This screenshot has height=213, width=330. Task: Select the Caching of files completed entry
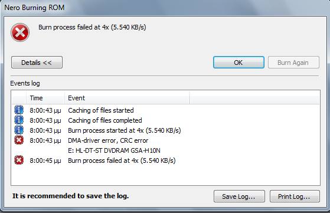coord(166,120)
